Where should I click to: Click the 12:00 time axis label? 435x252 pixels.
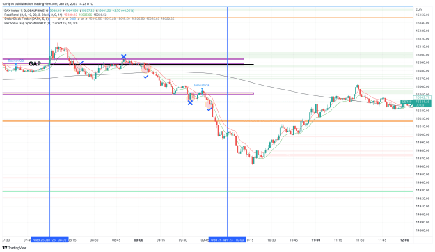[404, 240]
